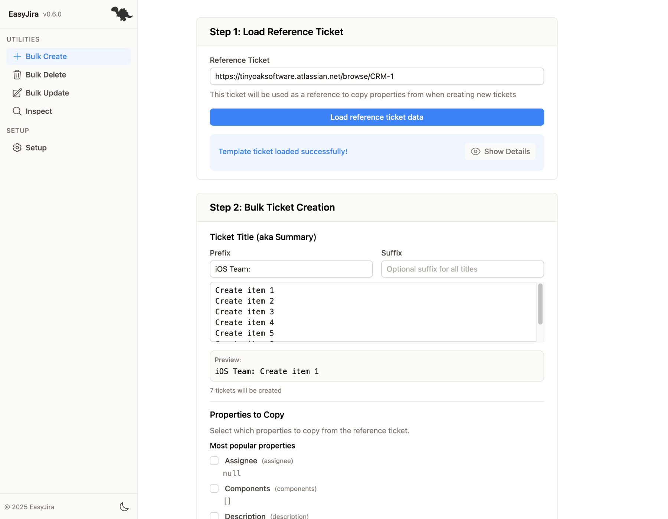Viewport: 668px width, 519px height.
Task: Check the Components property checkbox
Action: point(214,488)
